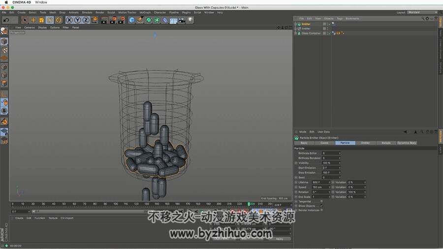
Task: Click the Render View clapperboard icon
Action: 104,20
